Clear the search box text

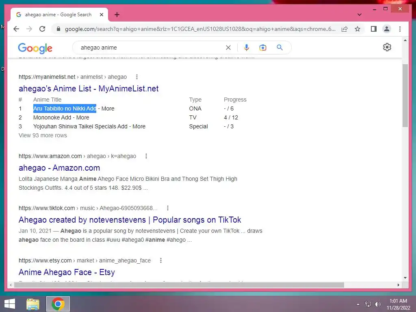pos(228,48)
